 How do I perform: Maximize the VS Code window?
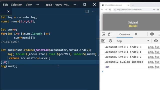84,4
